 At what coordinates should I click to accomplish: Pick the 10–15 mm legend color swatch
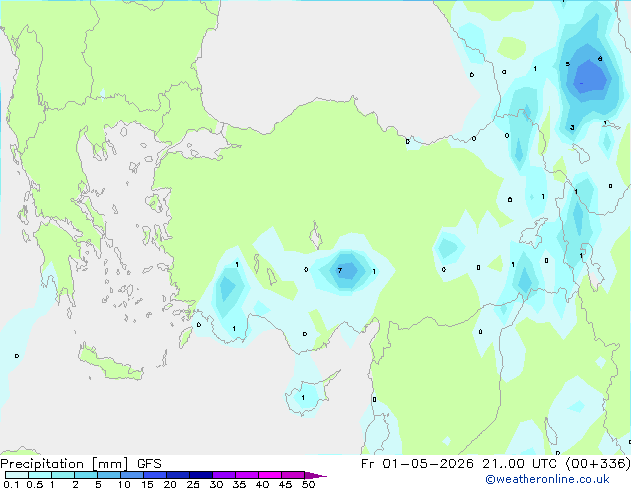[x=131, y=475]
